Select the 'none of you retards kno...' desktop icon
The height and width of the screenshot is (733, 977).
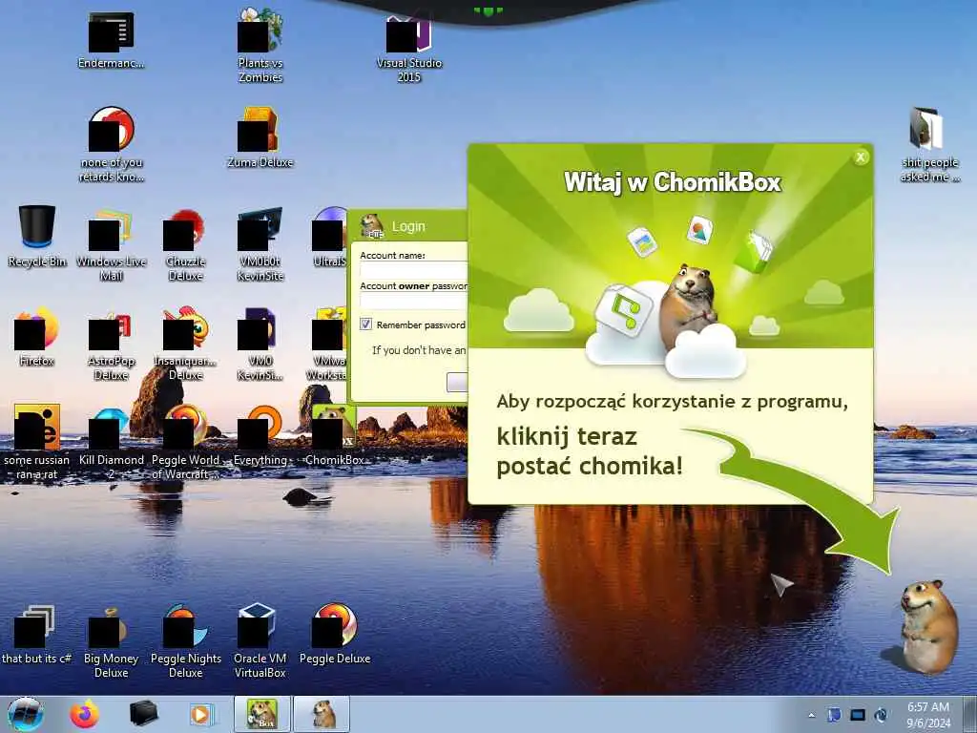[111, 143]
